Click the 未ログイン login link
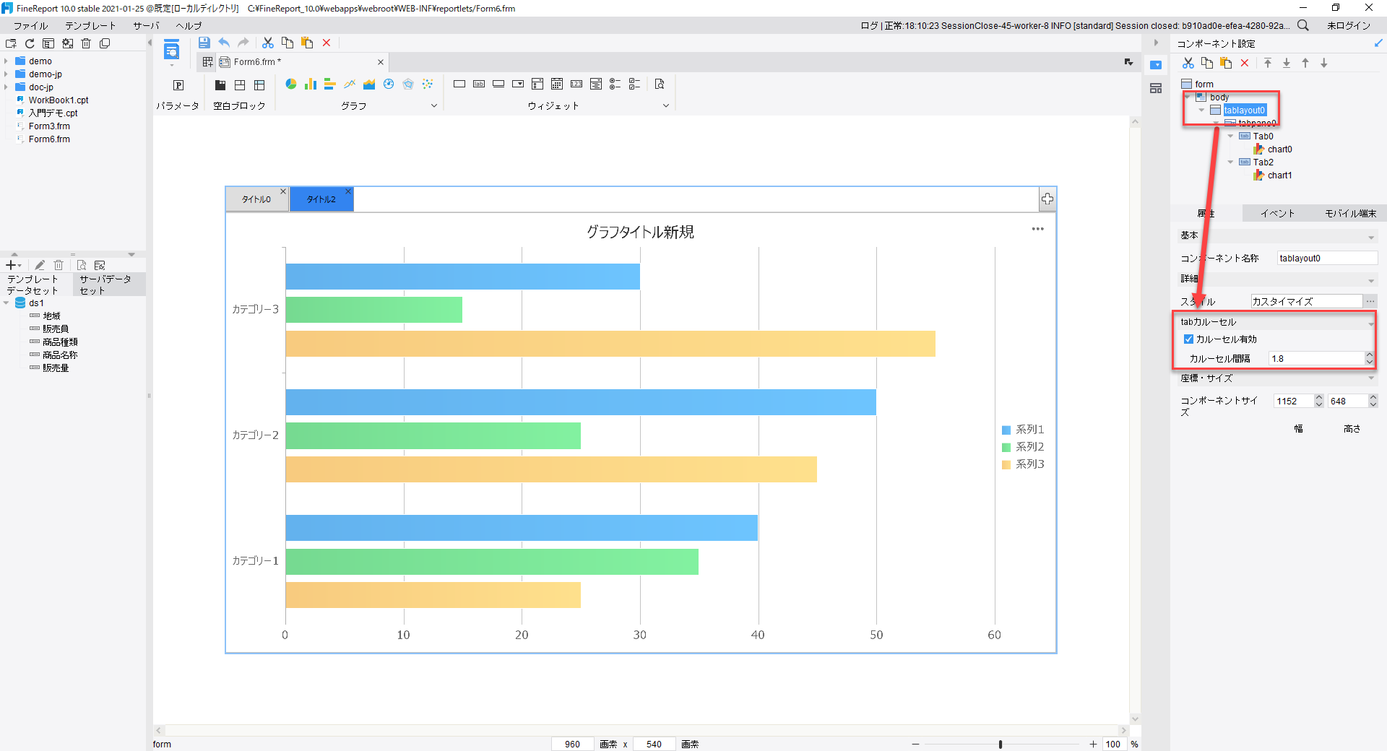Screen dimensions: 1387x751 tap(1348, 25)
